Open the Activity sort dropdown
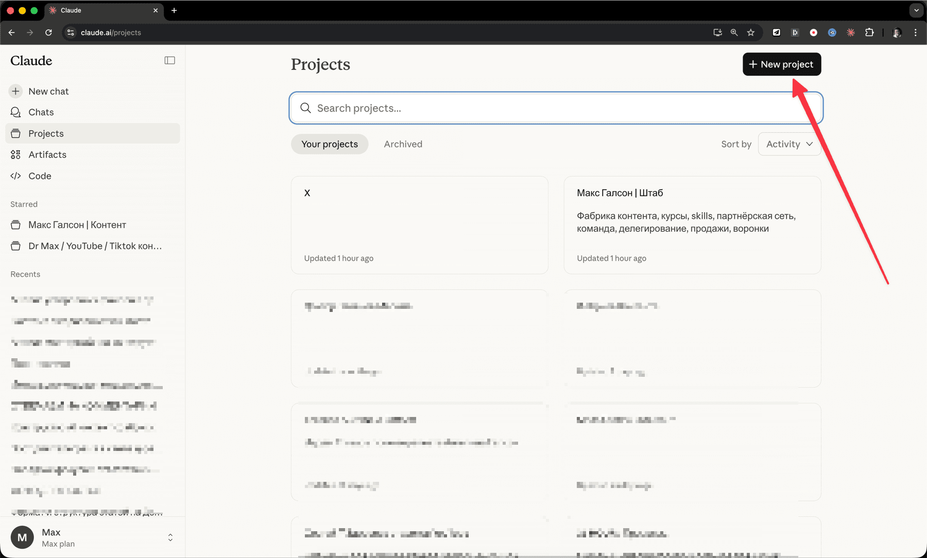The image size is (927, 558). tap(789, 144)
